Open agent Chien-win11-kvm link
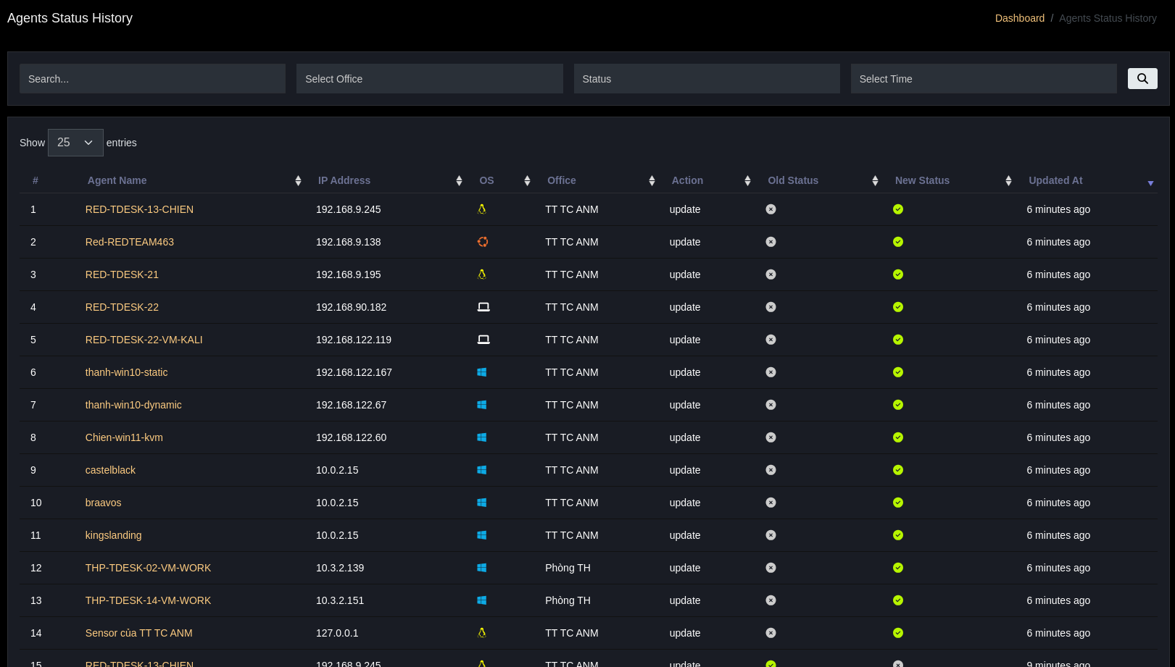This screenshot has height=667, width=1175. pos(124,437)
